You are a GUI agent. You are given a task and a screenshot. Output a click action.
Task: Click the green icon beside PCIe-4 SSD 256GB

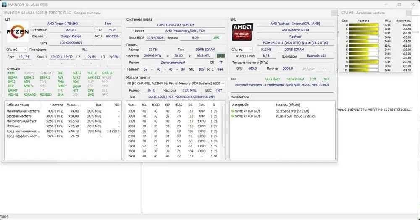pyautogui.click(x=233, y=116)
